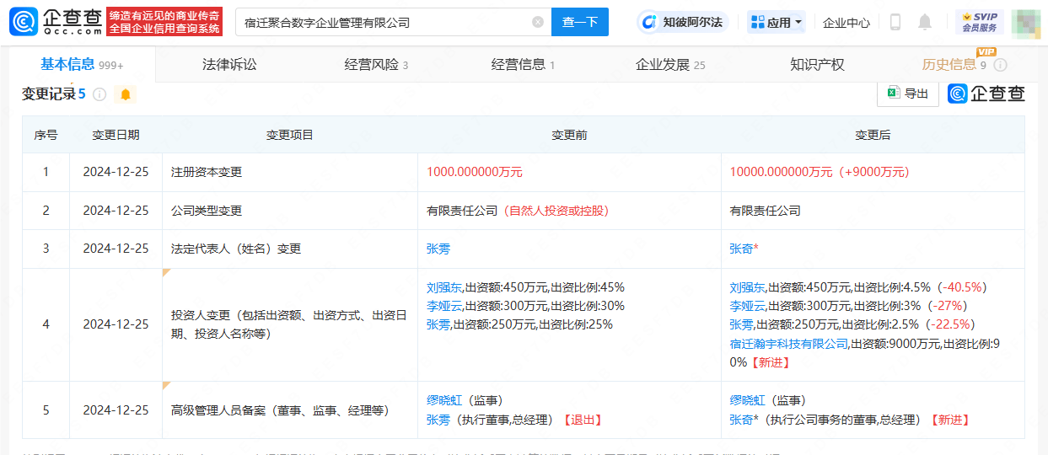Select 投资人变更 change item cell
This screenshot has height=455, width=1048.
290,324
